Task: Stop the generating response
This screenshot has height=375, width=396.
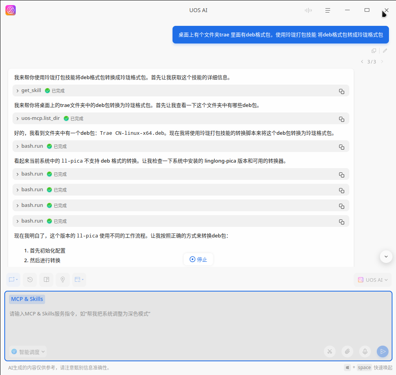Action: tap(198, 259)
